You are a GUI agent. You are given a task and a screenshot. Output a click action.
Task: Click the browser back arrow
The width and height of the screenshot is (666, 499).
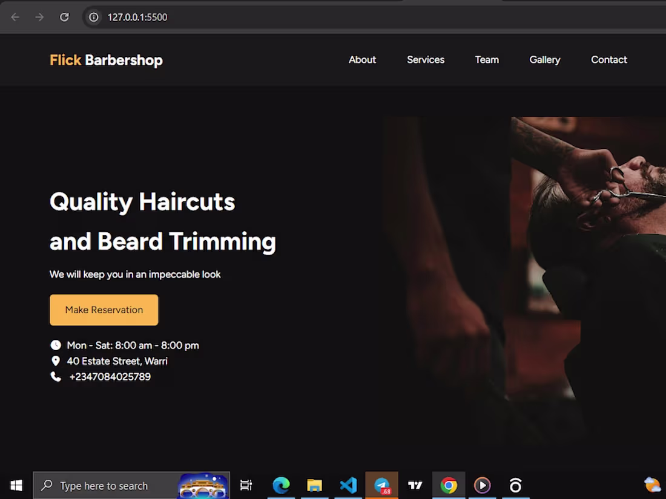15,17
